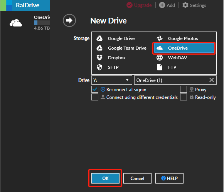Click the OneDrive usage bar in sidebar

click(x=42, y=23)
